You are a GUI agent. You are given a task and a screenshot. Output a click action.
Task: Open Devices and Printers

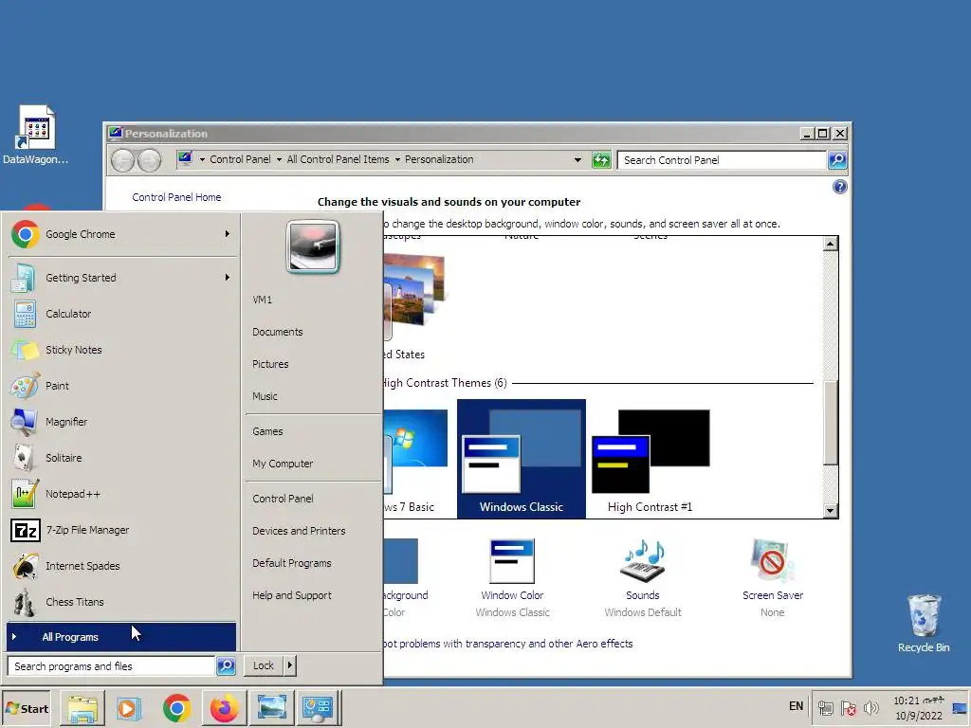pyautogui.click(x=299, y=531)
